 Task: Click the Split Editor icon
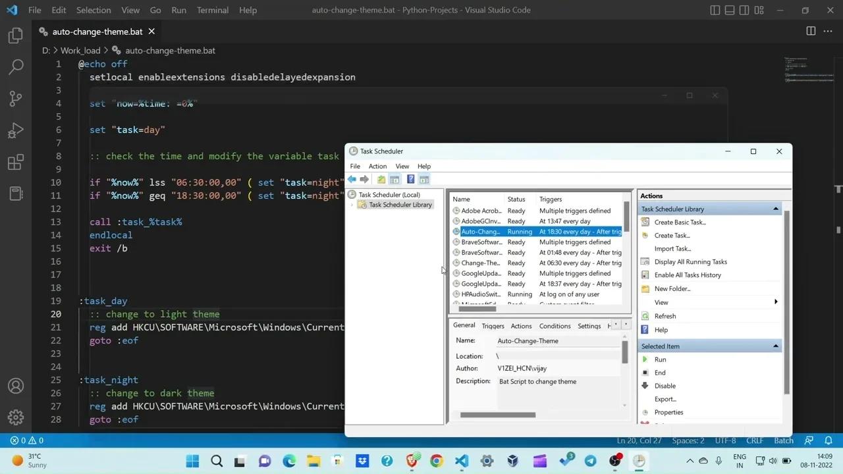pyautogui.click(x=811, y=31)
